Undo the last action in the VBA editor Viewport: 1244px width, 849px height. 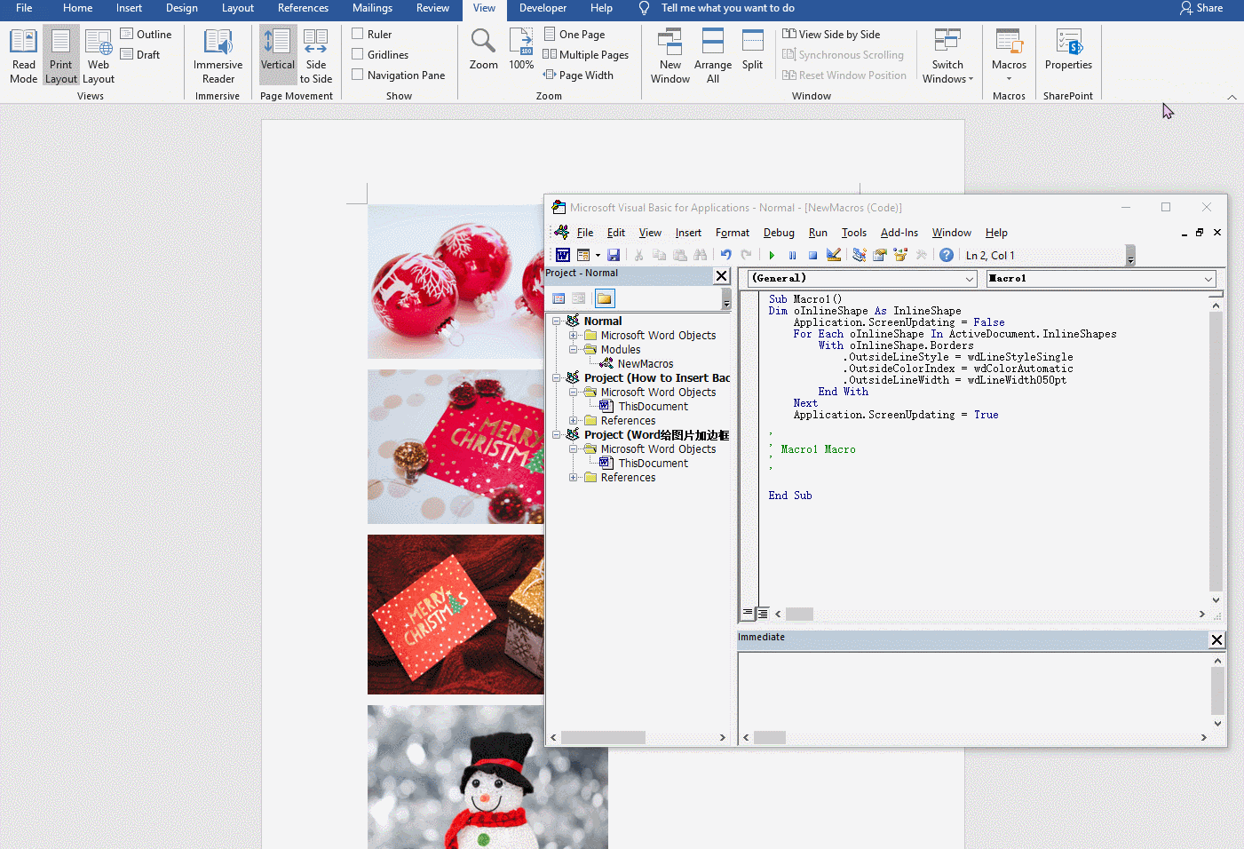click(x=726, y=255)
